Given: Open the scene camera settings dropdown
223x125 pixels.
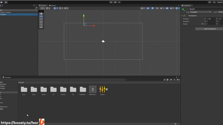Looking at the screenshot, I should (172, 8).
